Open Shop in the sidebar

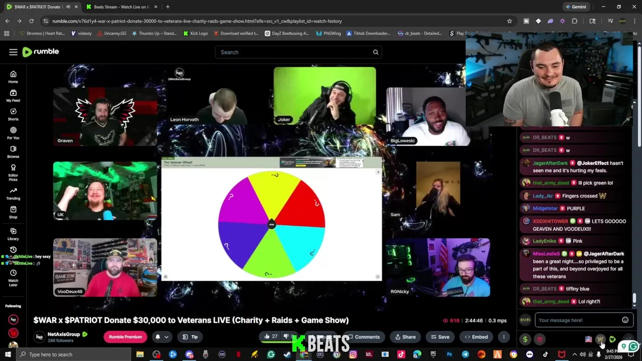(x=13, y=213)
